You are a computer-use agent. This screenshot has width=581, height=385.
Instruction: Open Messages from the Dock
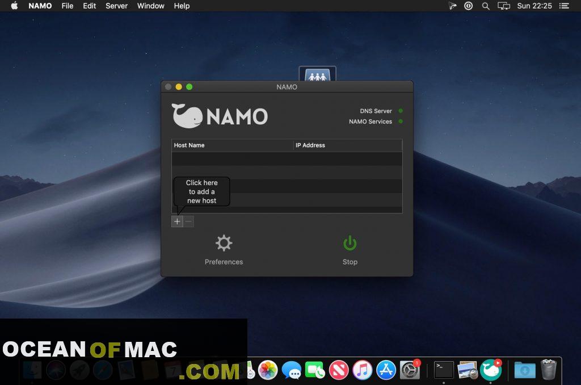pyautogui.click(x=292, y=370)
